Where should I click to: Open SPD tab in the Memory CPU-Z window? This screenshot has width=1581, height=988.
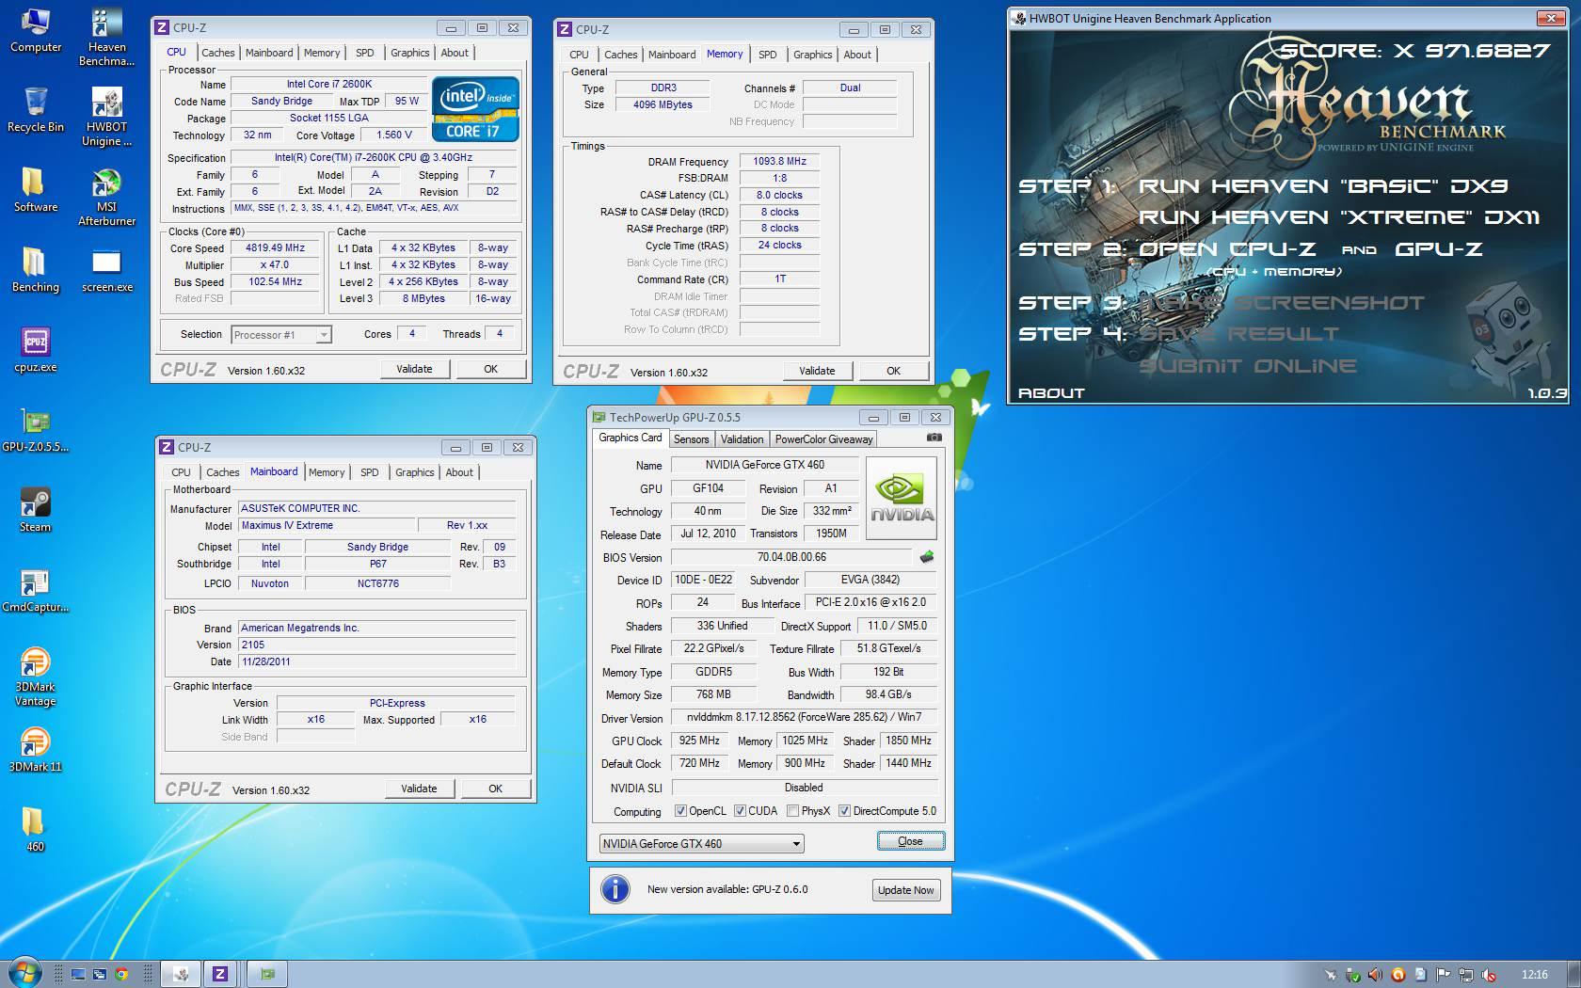tap(768, 55)
